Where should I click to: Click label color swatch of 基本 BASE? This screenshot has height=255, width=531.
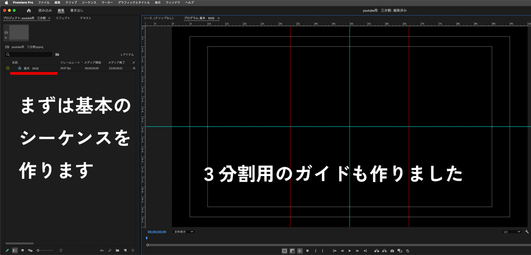pos(8,68)
